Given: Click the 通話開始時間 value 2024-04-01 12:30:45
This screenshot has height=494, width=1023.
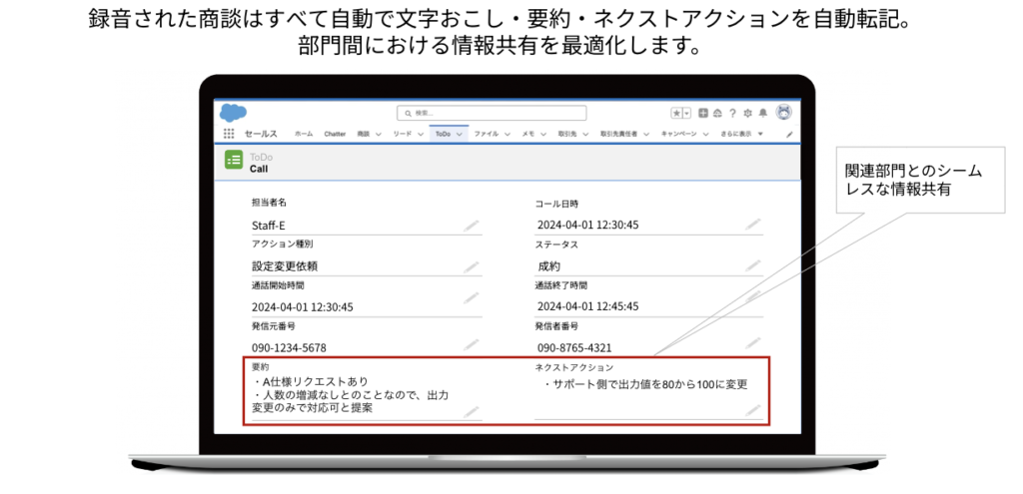Looking at the screenshot, I should click(302, 307).
